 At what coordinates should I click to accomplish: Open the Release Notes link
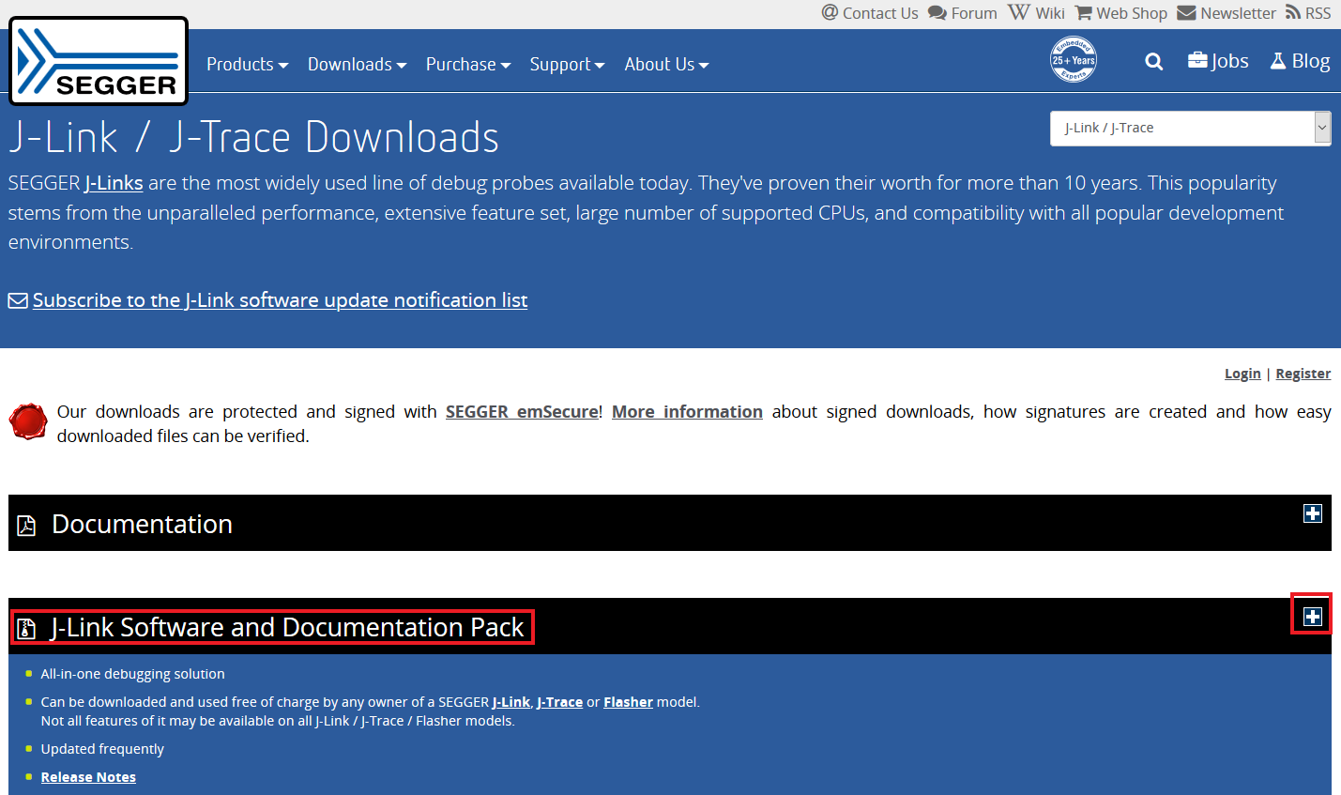pyautogui.click(x=88, y=777)
